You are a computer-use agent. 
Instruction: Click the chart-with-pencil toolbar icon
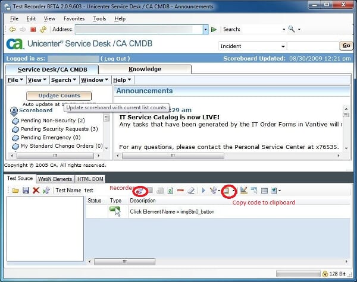243,191
